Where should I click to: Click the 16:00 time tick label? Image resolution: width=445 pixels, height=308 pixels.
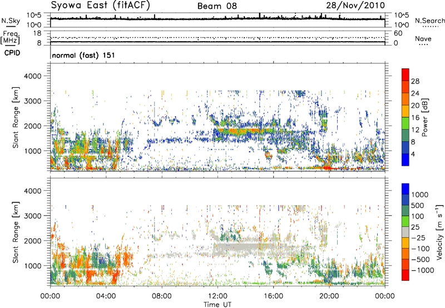click(x=273, y=296)
